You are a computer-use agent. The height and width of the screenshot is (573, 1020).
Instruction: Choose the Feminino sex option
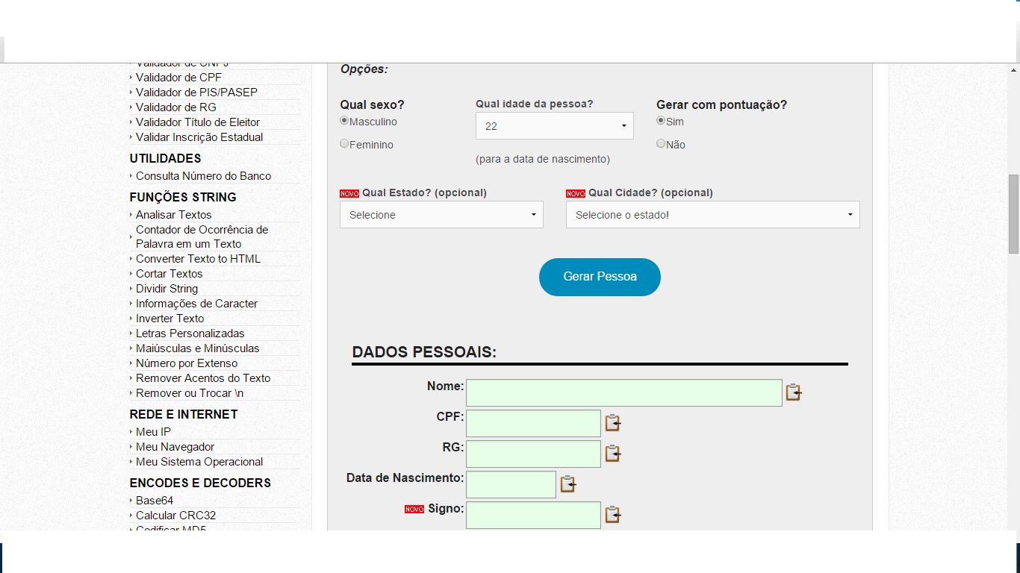(344, 144)
